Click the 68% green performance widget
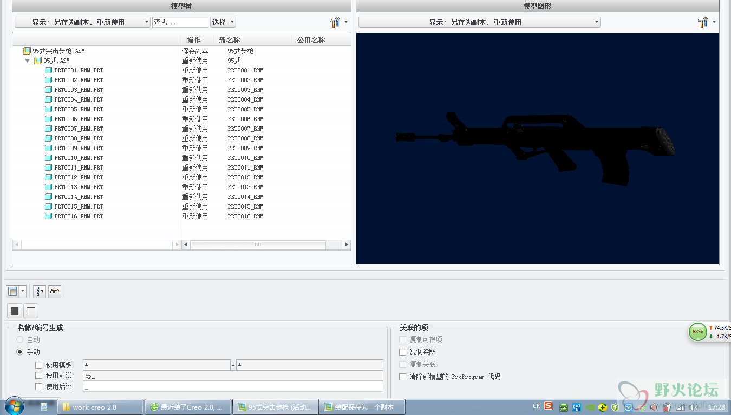Viewport: 731px width, 415px height. pyautogui.click(x=697, y=332)
